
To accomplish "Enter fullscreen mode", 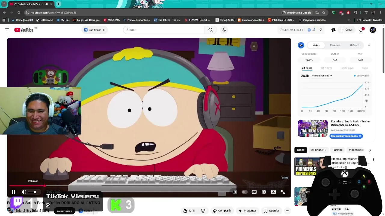I will (283, 192).
